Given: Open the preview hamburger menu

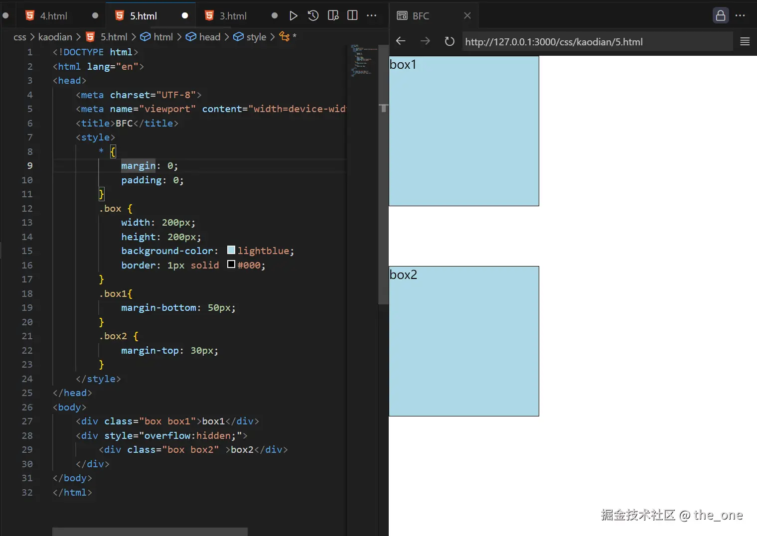Looking at the screenshot, I should tap(745, 42).
